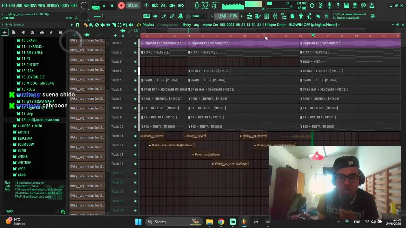The width and height of the screenshot is (406, 228).
Task: Select the slip tool in playlist
Action: click(x=108, y=25)
